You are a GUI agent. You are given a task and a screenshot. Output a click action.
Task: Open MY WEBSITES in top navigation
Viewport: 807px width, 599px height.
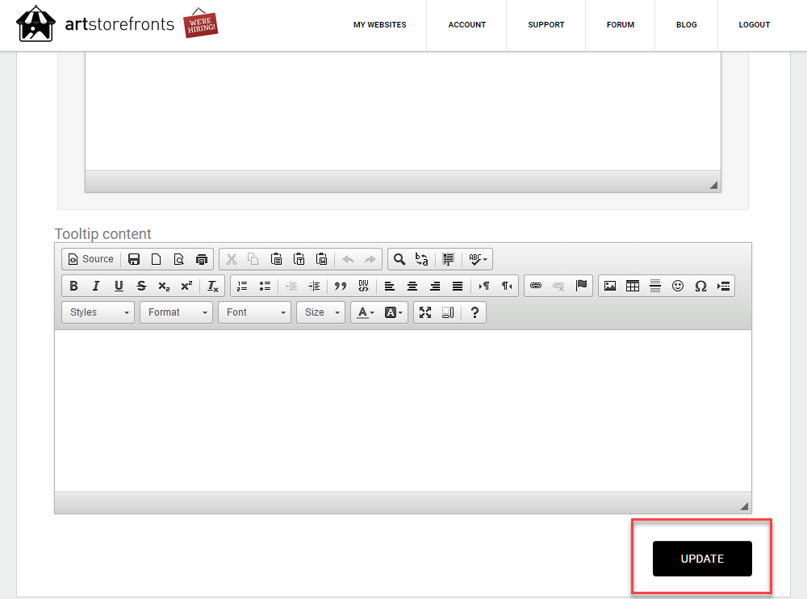tap(380, 25)
